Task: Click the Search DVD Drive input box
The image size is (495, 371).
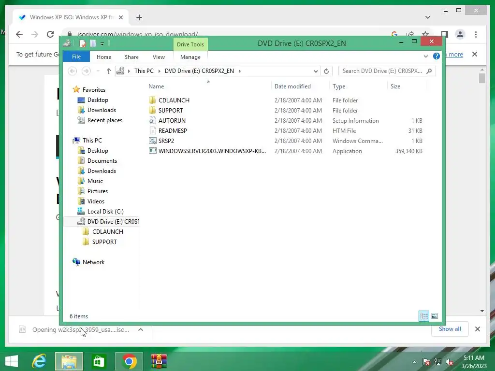Action: pos(387,71)
